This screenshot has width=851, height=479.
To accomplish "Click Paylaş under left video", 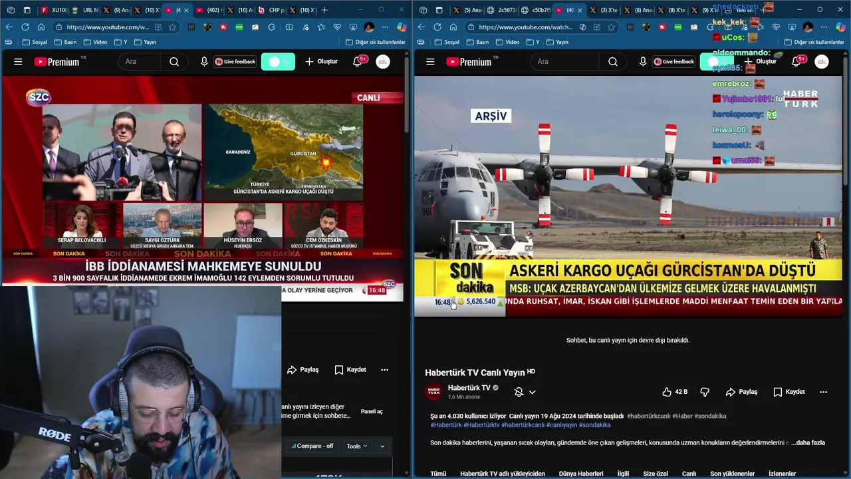I will click(x=303, y=369).
